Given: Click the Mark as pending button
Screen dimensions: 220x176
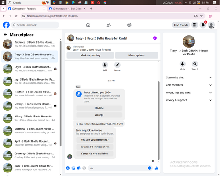Looking at the screenshot, I should tap(90, 55).
